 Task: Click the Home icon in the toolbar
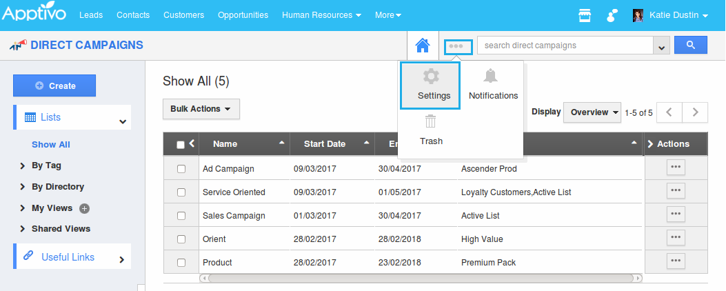tap(423, 46)
